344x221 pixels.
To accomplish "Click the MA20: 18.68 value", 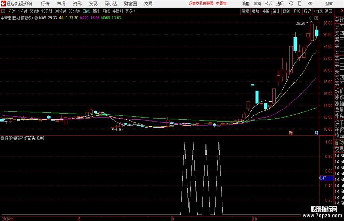I will pos(90,18).
